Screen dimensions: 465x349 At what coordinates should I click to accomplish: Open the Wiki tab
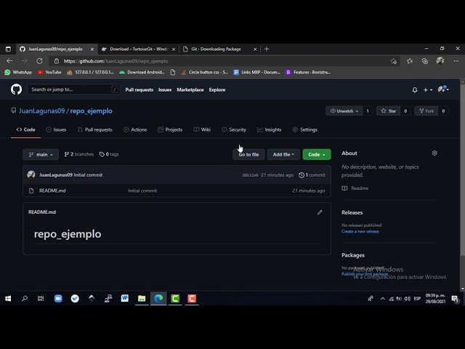[x=202, y=129]
